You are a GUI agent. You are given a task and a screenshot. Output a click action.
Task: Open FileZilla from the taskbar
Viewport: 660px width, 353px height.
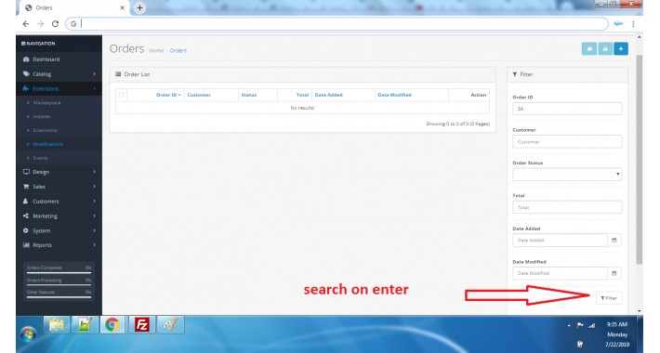point(142,325)
